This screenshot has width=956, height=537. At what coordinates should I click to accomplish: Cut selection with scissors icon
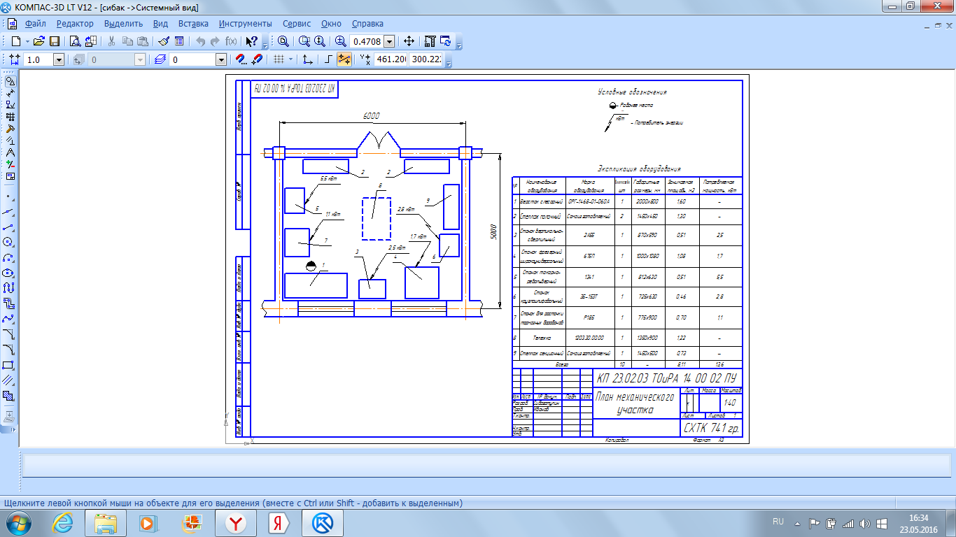(111, 41)
